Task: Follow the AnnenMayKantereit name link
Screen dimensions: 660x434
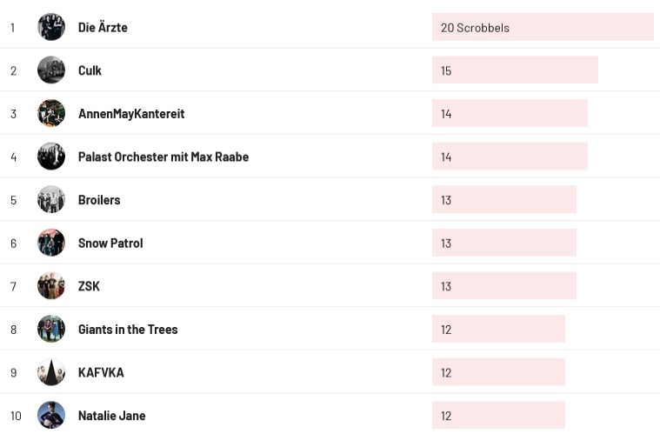Action: point(131,114)
